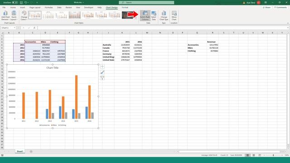
Task: Click the column N header
Action: [x=160, y=33]
